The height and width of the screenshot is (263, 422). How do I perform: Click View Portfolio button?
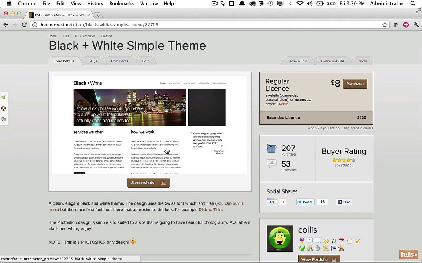(x=319, y=259)
